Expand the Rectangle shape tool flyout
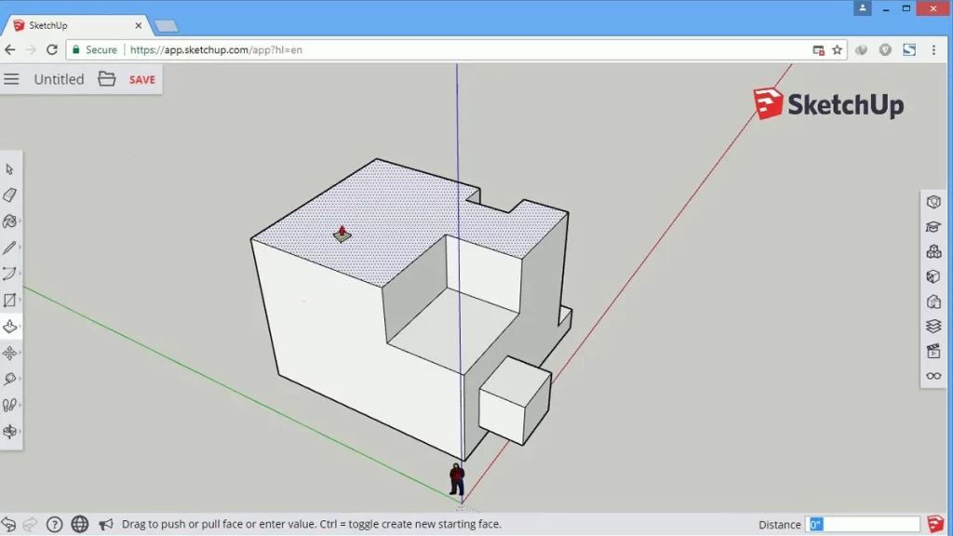Screen dimensions: 953x536 11,301
